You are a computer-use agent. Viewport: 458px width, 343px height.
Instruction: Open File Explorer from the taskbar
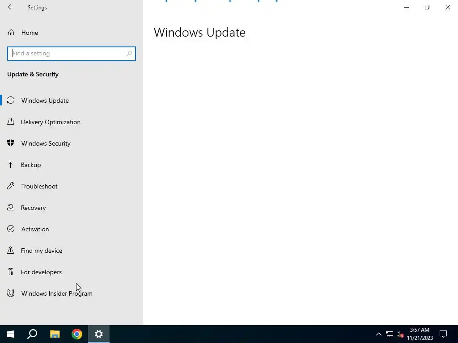tap(55, 334)
